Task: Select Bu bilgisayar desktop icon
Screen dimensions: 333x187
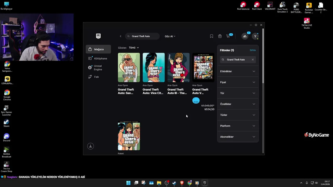Action: (x=7, y=6)
